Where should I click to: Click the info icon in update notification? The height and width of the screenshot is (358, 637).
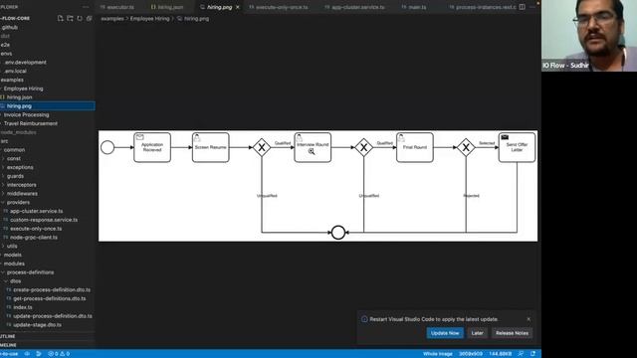[x=364, y=319]
